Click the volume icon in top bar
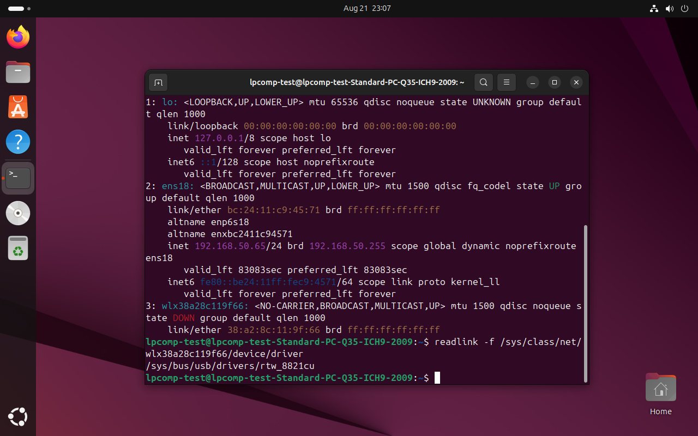Screen dimensions: 698x436 coord(669,8)
